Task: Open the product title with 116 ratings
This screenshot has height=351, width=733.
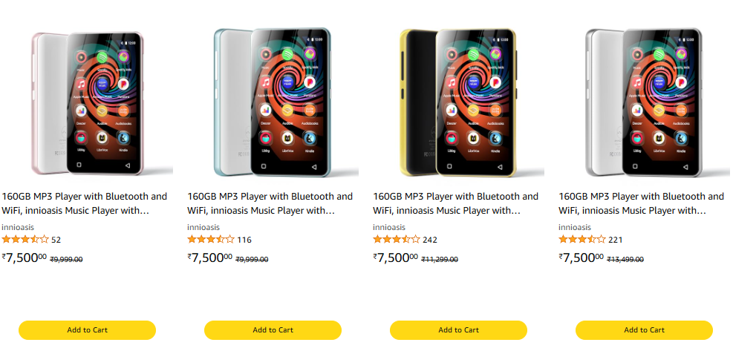Action: click(x=270, y=203)
